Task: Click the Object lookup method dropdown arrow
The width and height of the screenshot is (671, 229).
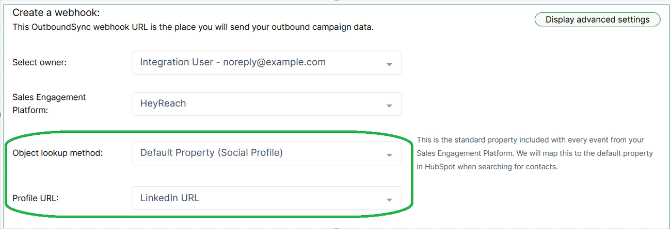Action: click(x=389, y=155)
